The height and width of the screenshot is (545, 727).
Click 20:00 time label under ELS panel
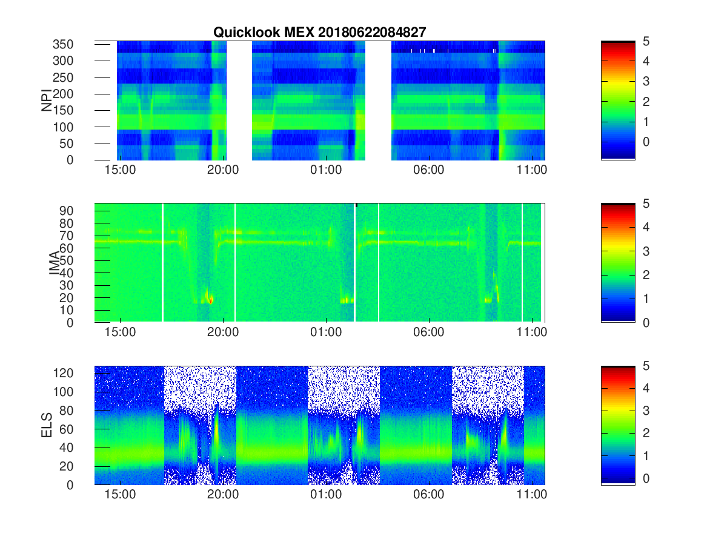224,495
